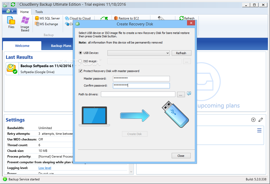The width and height of the screenshot is (270, 184).
Task: Click the Bandwidth Unlimited setting value
Action: click(x=45, y=128)
